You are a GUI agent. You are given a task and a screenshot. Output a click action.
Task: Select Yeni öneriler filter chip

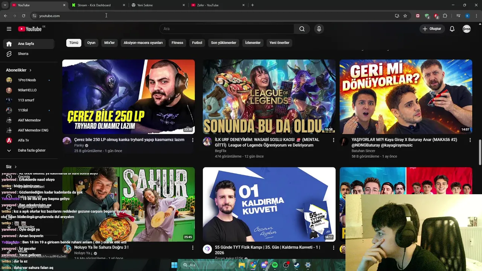279,43
